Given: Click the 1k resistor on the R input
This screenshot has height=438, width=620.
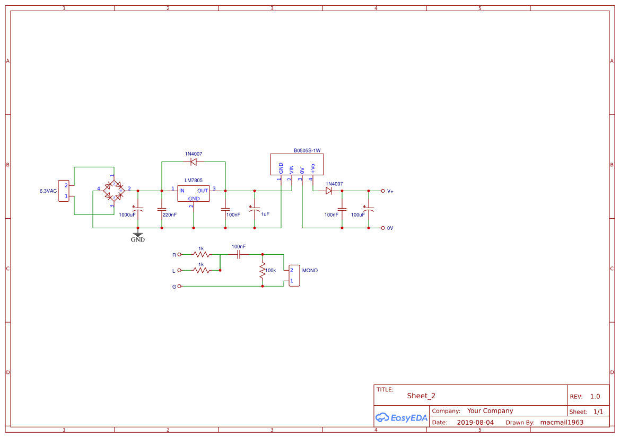Looking at the screenshot, I should 201,254.
